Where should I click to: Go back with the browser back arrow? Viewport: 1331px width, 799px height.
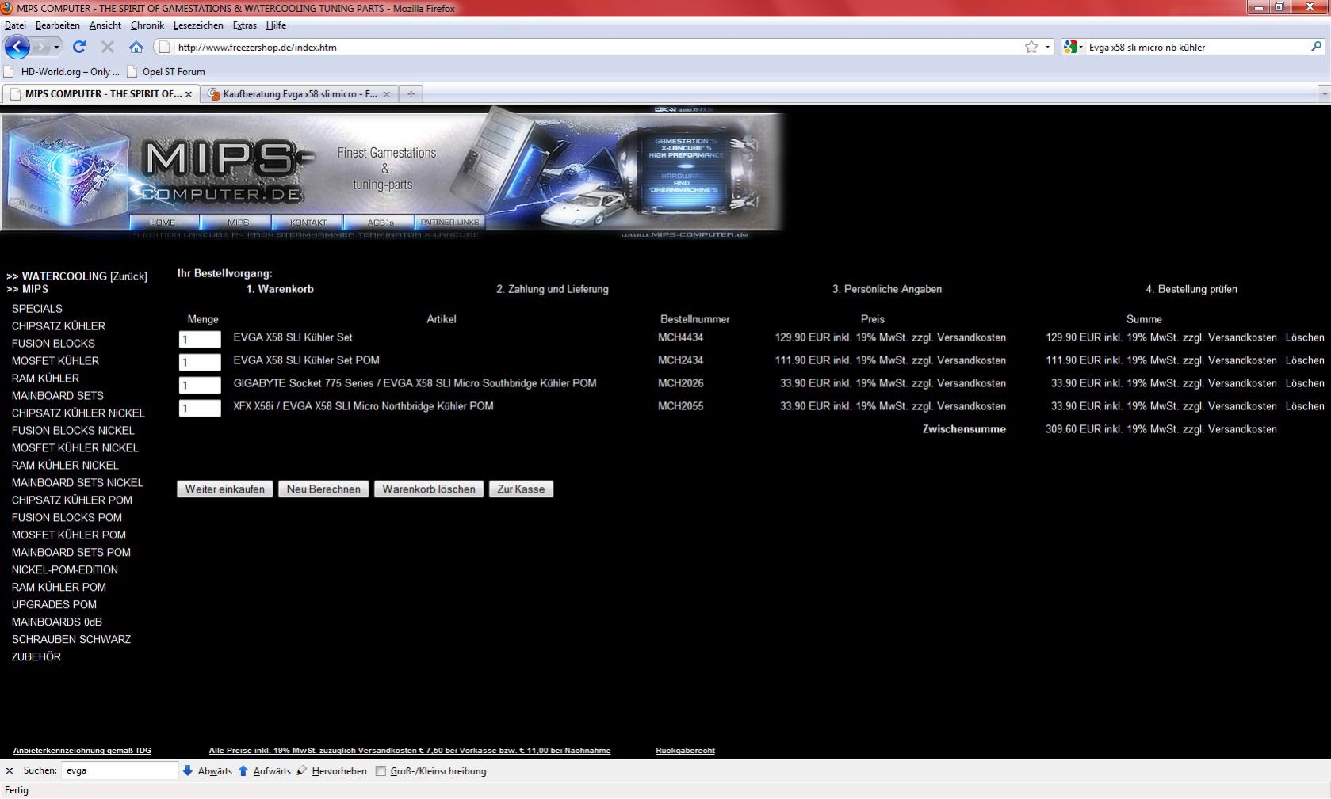coord(17,47)
